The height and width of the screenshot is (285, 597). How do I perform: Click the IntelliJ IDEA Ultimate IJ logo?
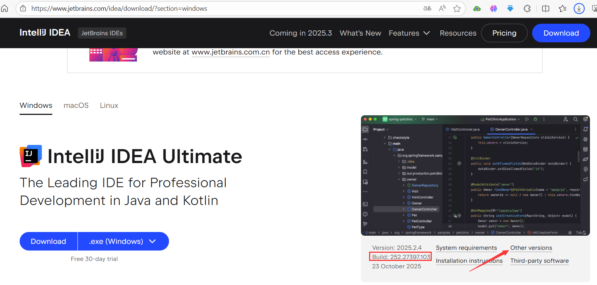coord(31,156)
